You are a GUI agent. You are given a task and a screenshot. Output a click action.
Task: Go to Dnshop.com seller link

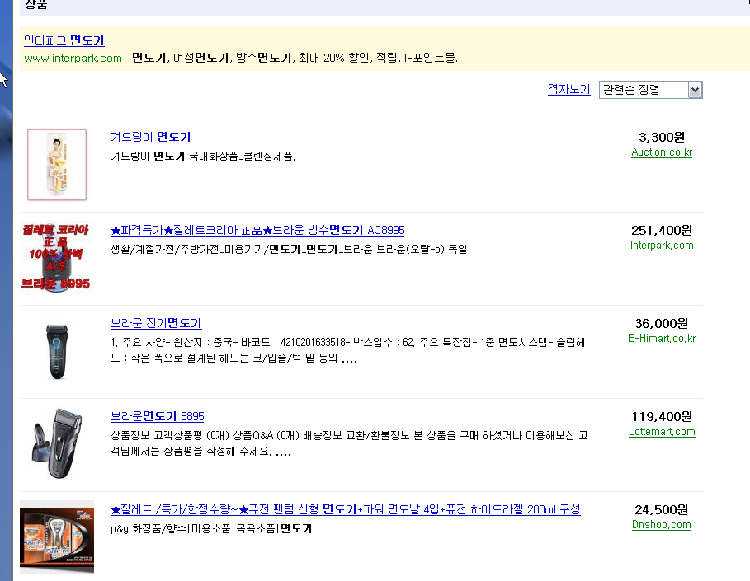pyautogui.click(x=662, y=525)
